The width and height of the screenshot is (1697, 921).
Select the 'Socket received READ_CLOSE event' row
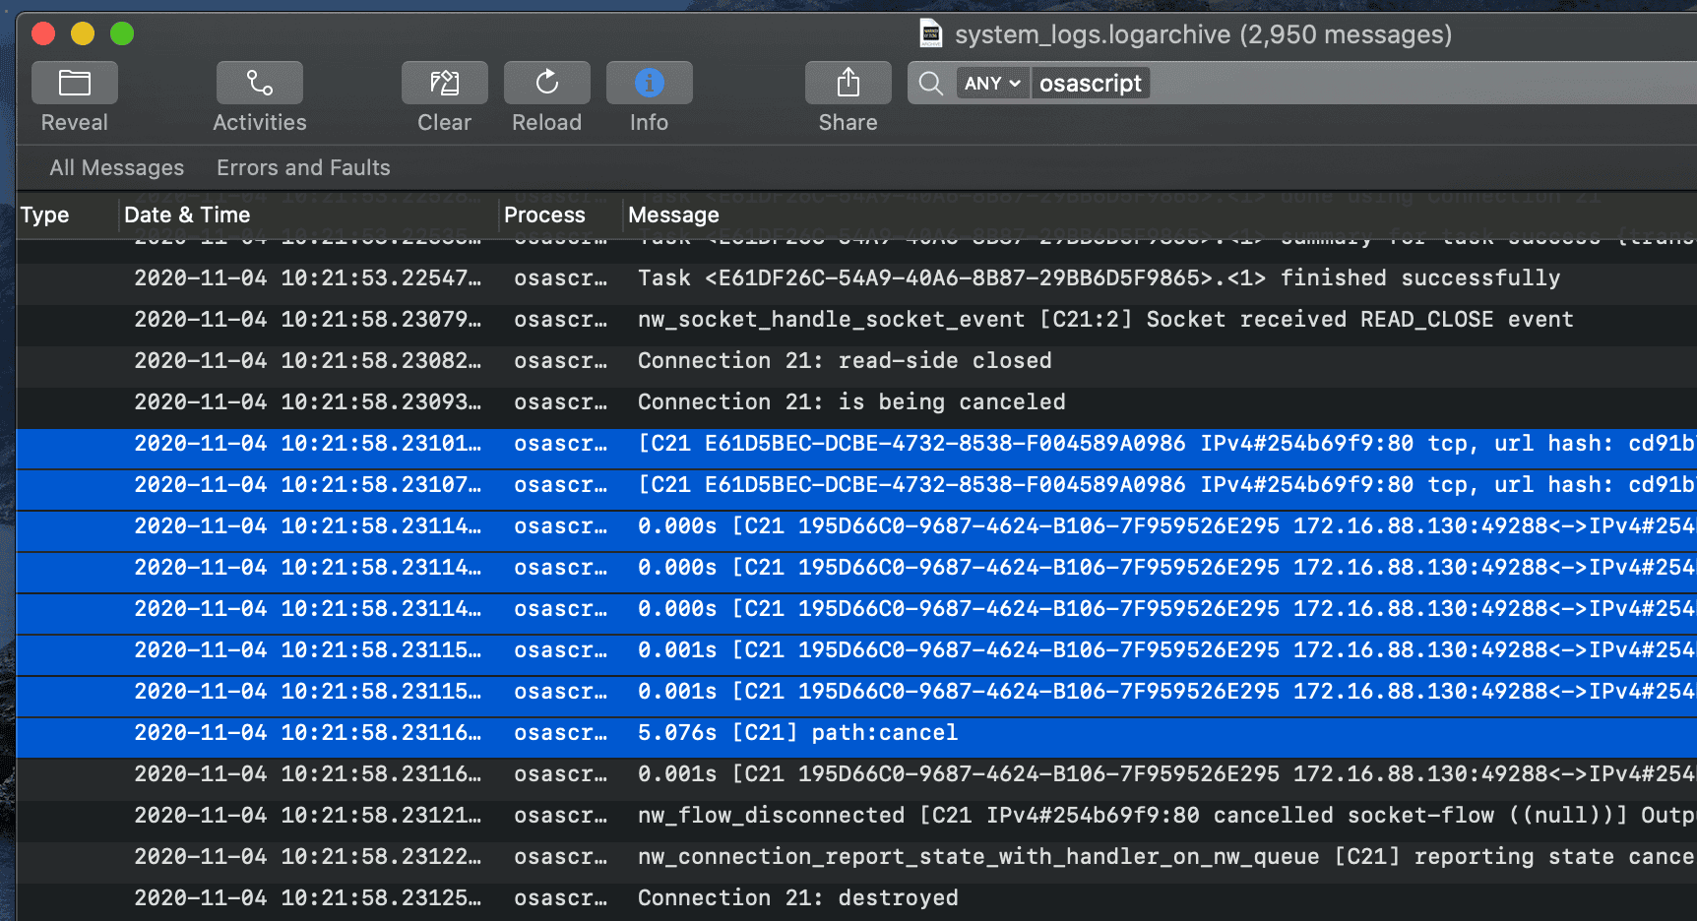856,320
